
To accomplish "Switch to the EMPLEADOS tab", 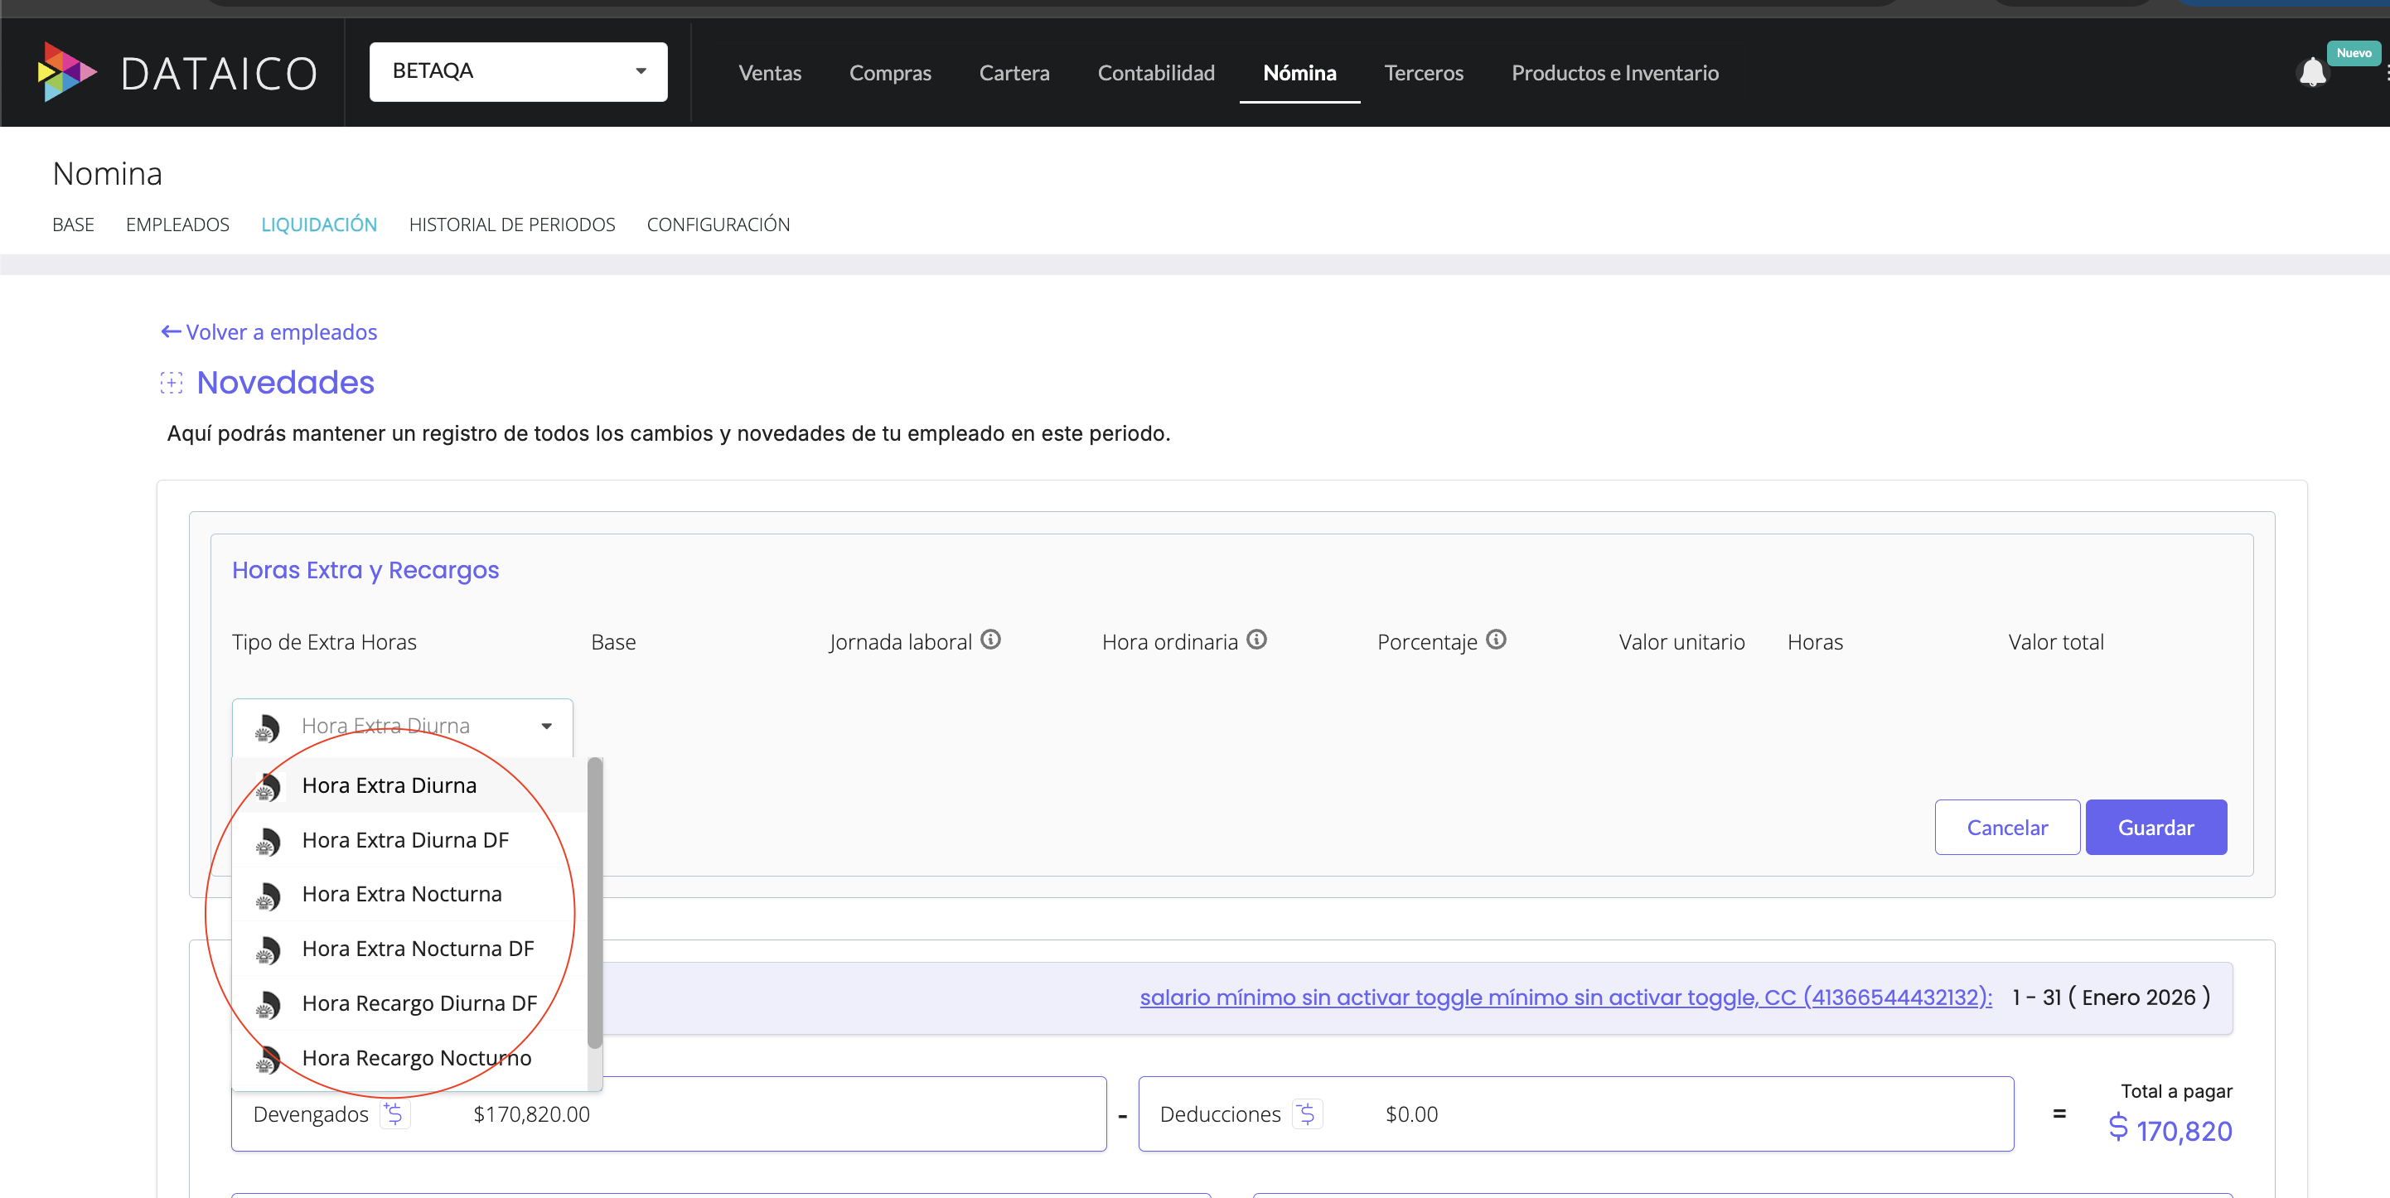I will click(177, 225).
